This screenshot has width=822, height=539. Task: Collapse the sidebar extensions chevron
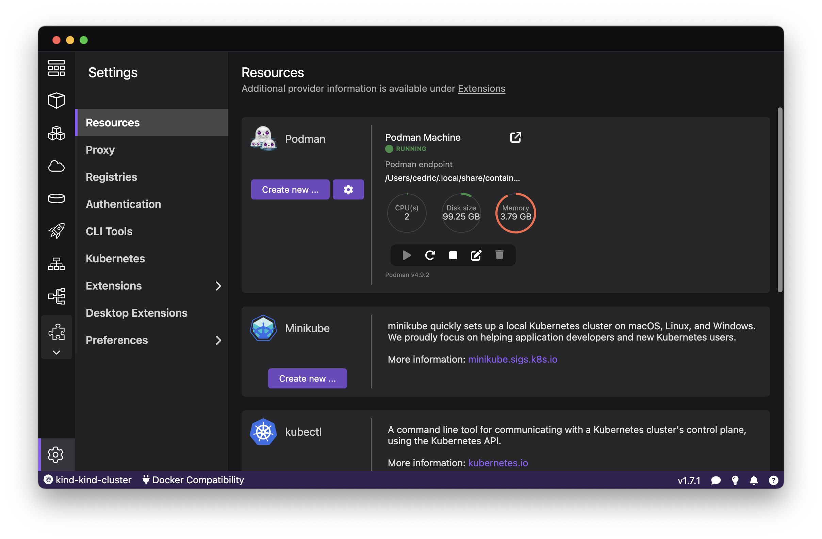pos(56,352)
